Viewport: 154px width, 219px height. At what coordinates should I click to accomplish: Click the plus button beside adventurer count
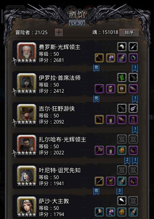(59, 33)
